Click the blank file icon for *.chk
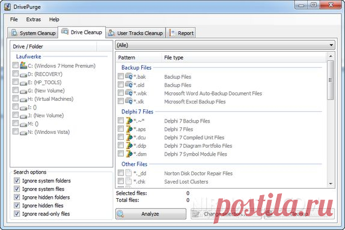 pyautogui.click(x=129, y=181)
